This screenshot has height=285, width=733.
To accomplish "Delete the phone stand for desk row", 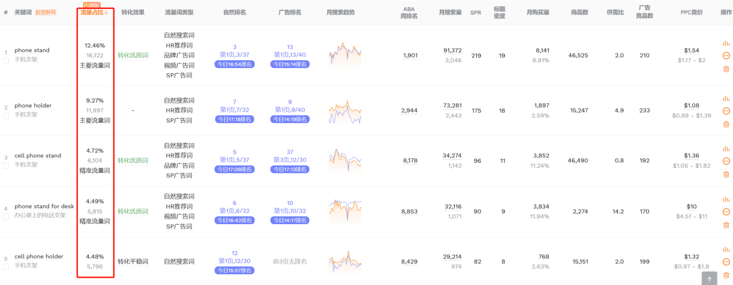I will click(x=726, y=225).
